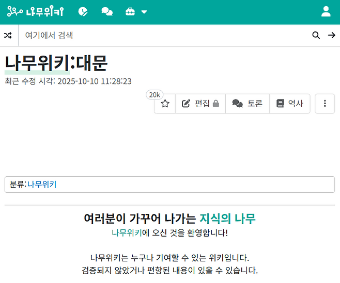Screen dimensions: 340x283
Task: Click the 20k star count badge
Action: pos(154,95)
